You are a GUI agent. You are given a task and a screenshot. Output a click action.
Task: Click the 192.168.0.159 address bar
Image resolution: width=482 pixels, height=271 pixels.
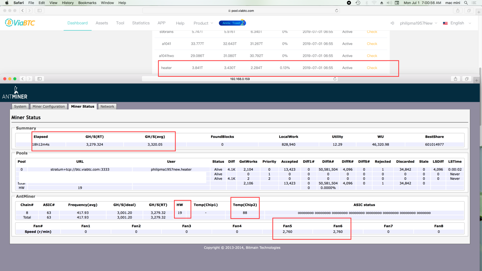[240, 79]
